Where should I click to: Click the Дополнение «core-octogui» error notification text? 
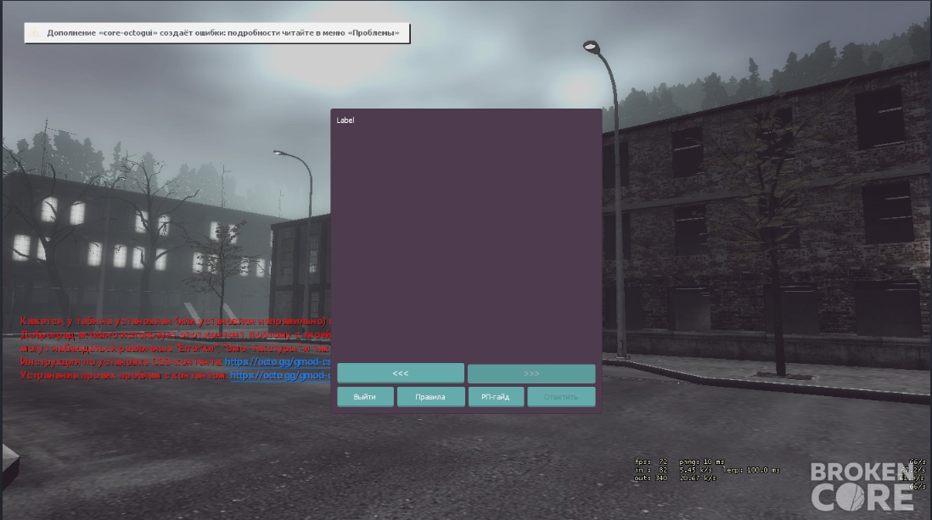pyautogui.click(x=223, y=33)
